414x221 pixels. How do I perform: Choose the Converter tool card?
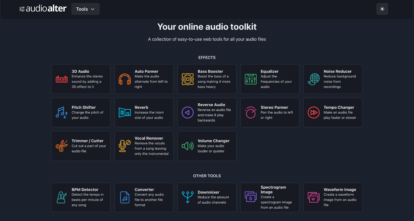(144, 197)
